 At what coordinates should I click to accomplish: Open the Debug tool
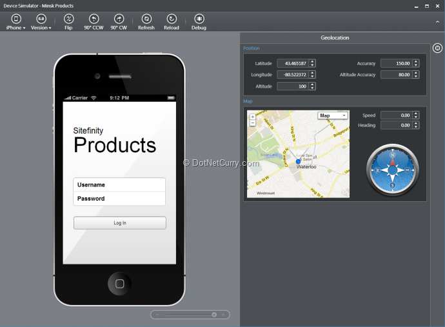tap(199, 19)
